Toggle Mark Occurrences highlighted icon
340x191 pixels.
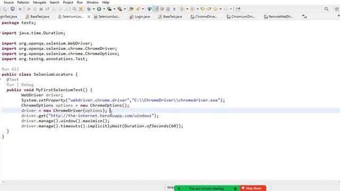(x=156, y=9)
